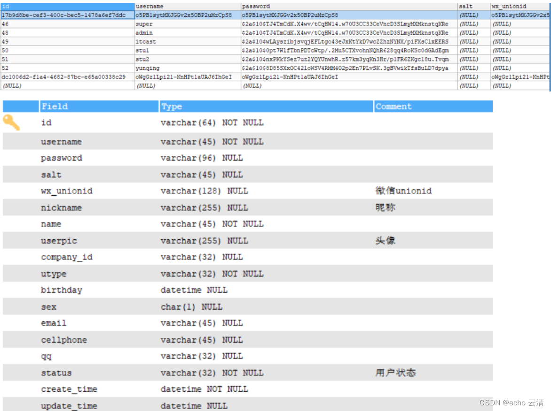Click the comment '头像'

coord(385,241)
